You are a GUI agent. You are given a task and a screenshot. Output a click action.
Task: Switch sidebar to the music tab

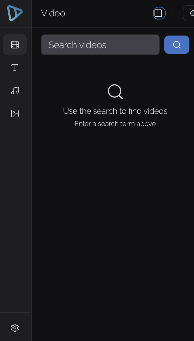point(15,91)
